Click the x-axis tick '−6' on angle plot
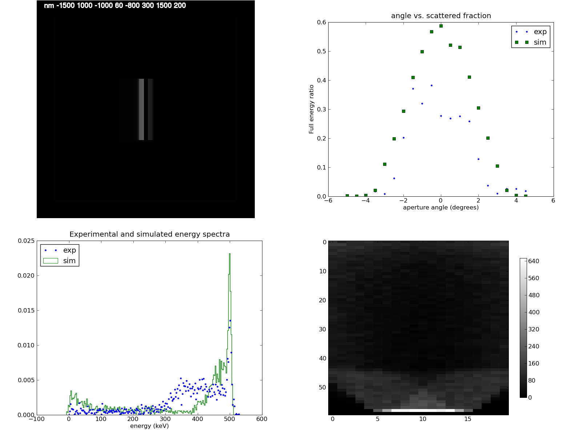The width and height of the screenshot is (583, 437). (x=328, y=201)
